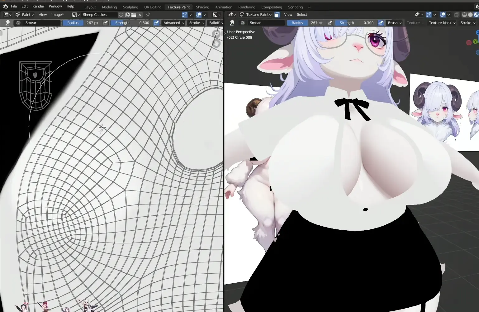
Task: Switch viewport to wireframe shading
Action: point(464,15)
